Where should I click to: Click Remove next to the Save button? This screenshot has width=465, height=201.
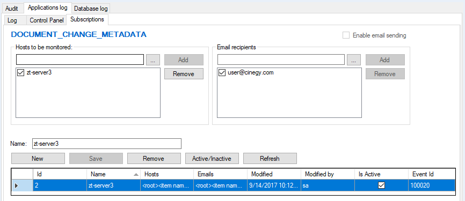pos(154,158)
